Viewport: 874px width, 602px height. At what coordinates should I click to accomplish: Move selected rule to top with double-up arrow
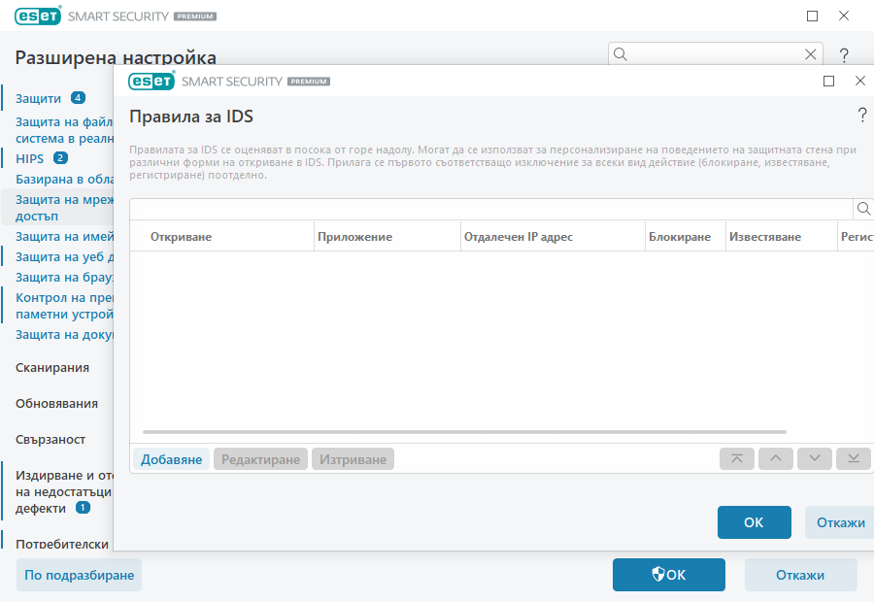[737, 458]
